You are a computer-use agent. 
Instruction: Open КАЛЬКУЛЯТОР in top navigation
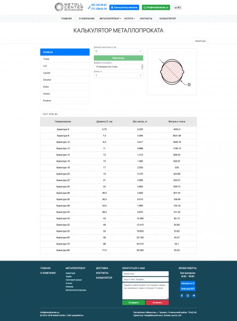168,19
